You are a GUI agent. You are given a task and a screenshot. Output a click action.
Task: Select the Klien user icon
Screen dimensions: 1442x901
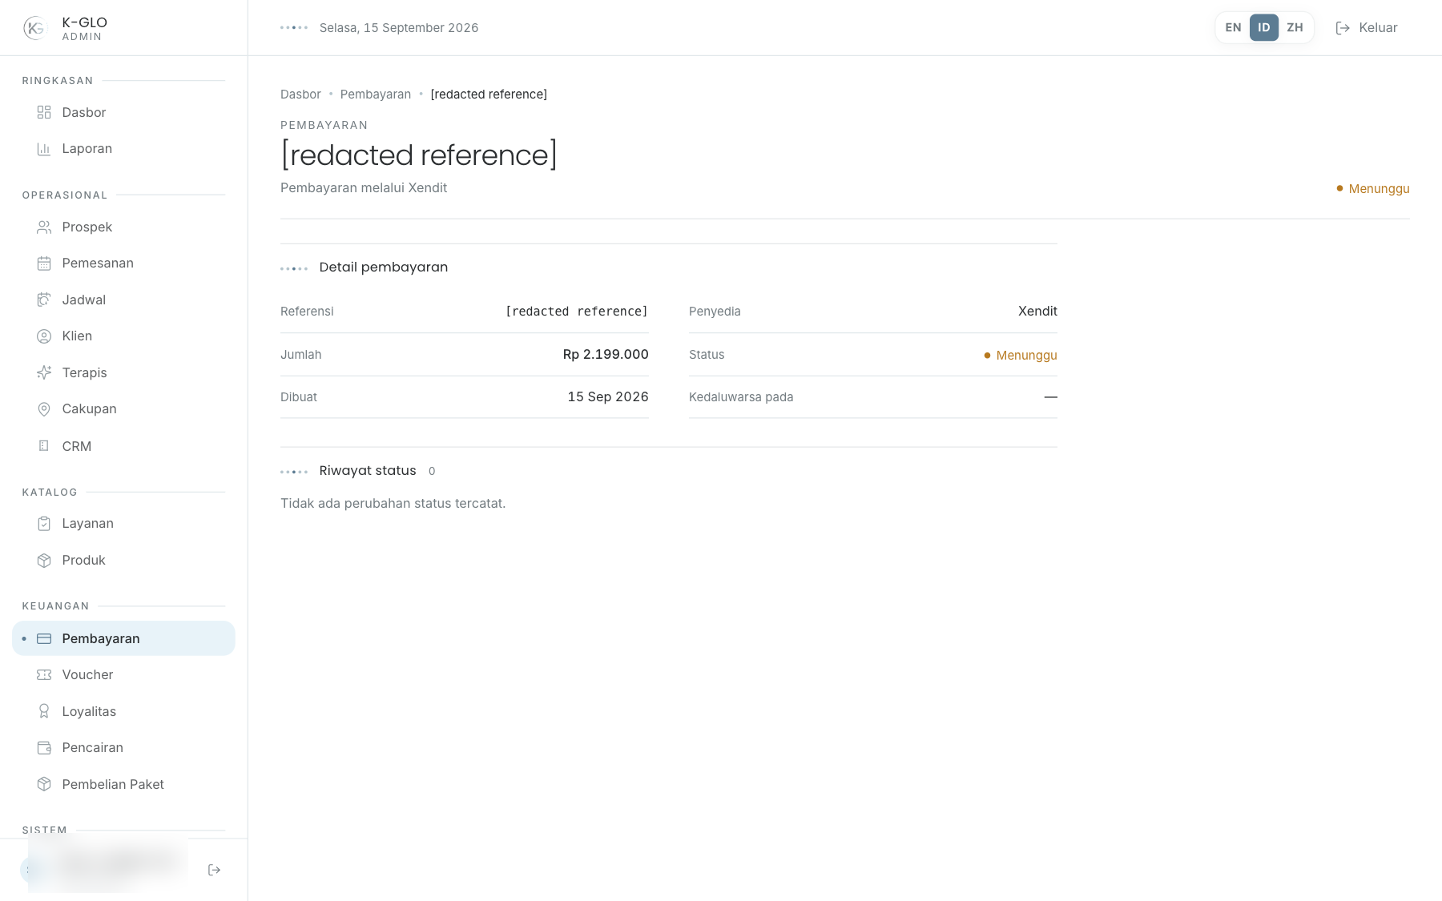coord(44,336)
